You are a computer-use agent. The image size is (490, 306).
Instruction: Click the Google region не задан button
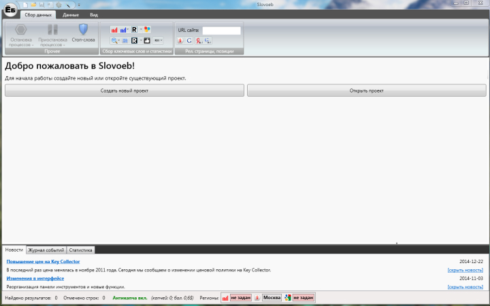click(303, 298)
